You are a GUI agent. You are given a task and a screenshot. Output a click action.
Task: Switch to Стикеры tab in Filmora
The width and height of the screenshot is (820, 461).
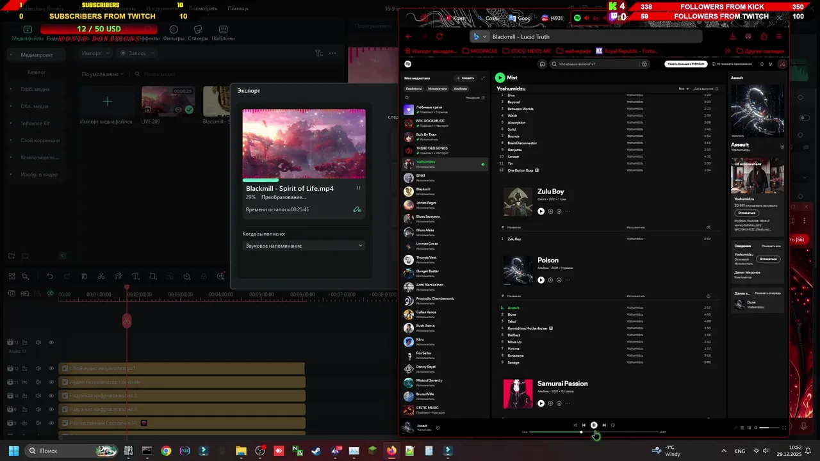[x=198, y=33]
